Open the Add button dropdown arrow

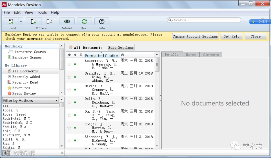click(x=21, y=21)
